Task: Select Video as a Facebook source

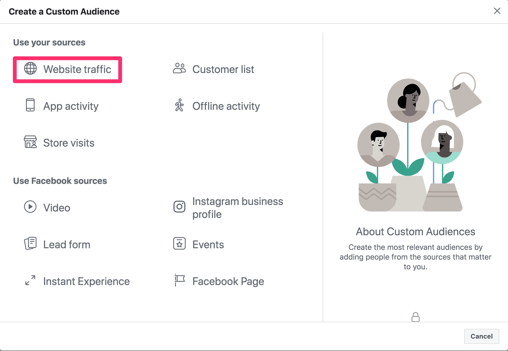Action: pyautogui.click(x=57, y=208)
